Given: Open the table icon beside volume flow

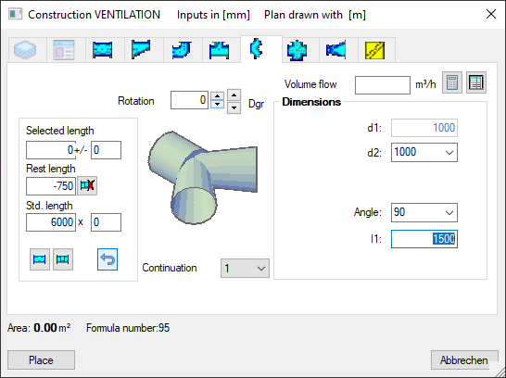Looking at the screenshot, I should [476, 82].
